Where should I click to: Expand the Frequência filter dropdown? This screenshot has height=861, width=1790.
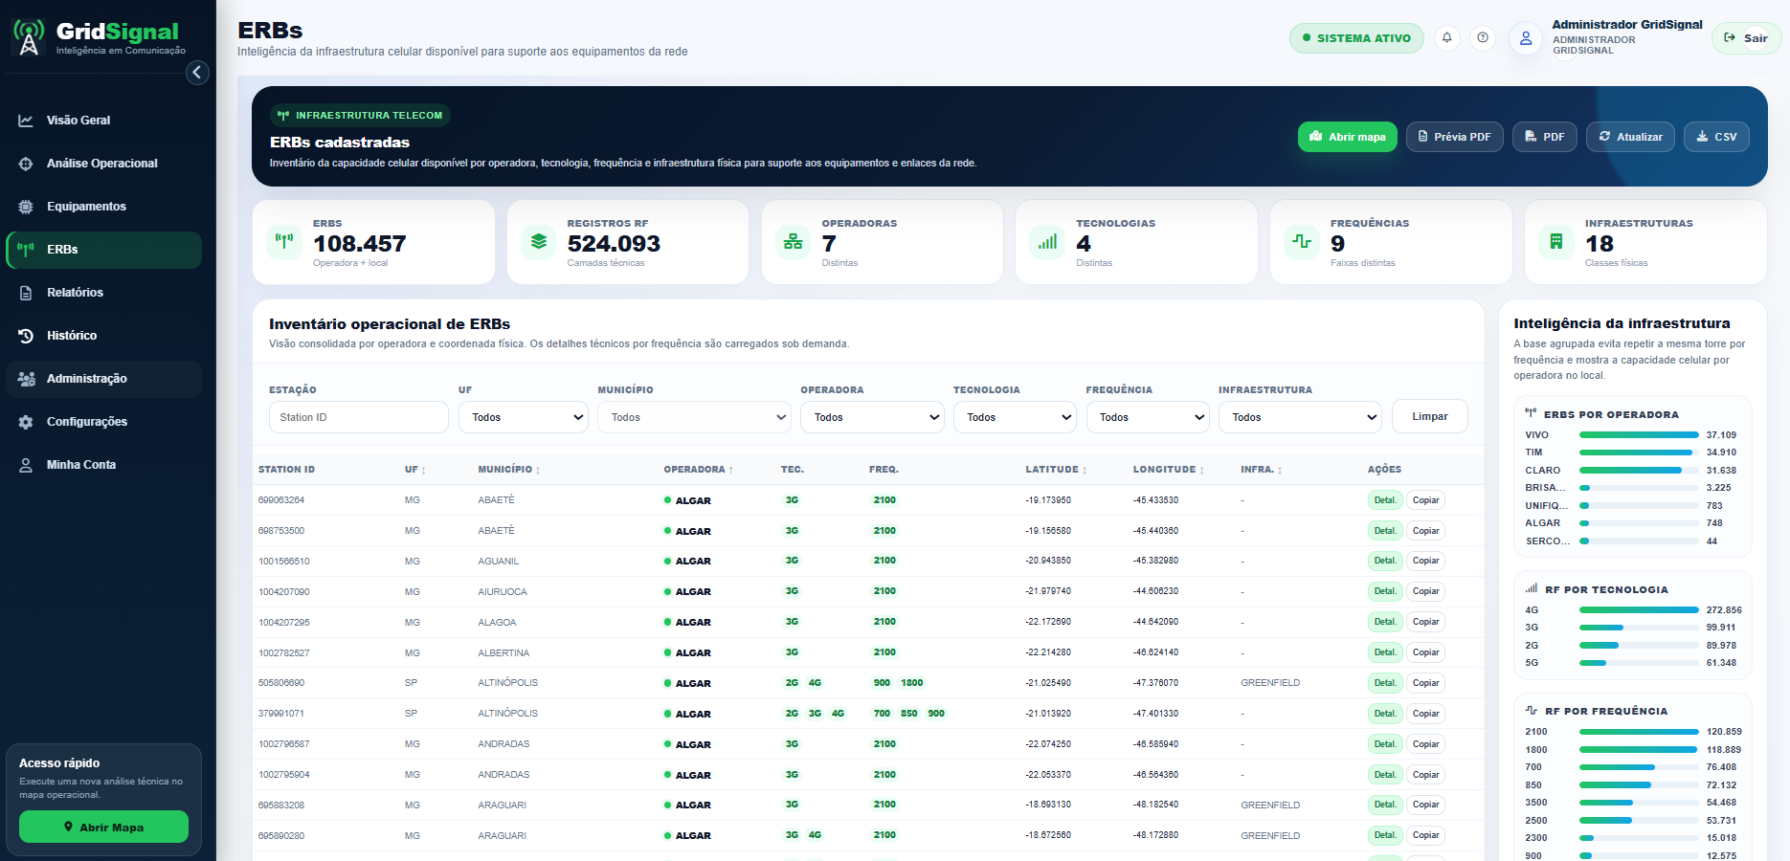pos(1148,417)
